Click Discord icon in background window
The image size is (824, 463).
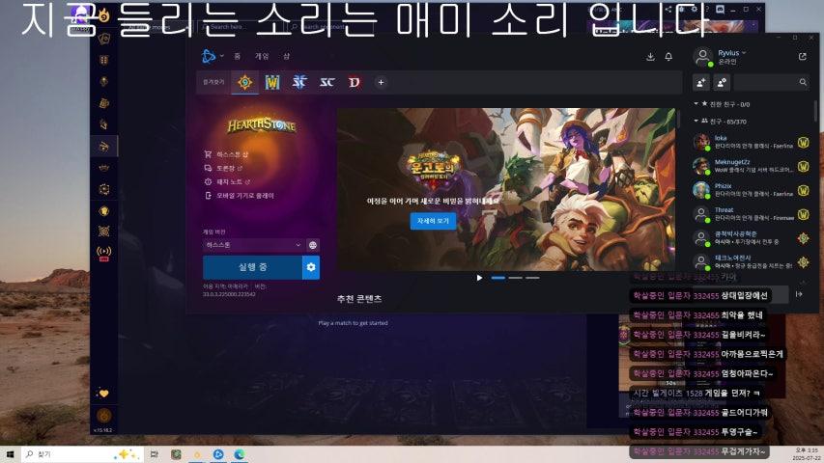click(720, 10)
